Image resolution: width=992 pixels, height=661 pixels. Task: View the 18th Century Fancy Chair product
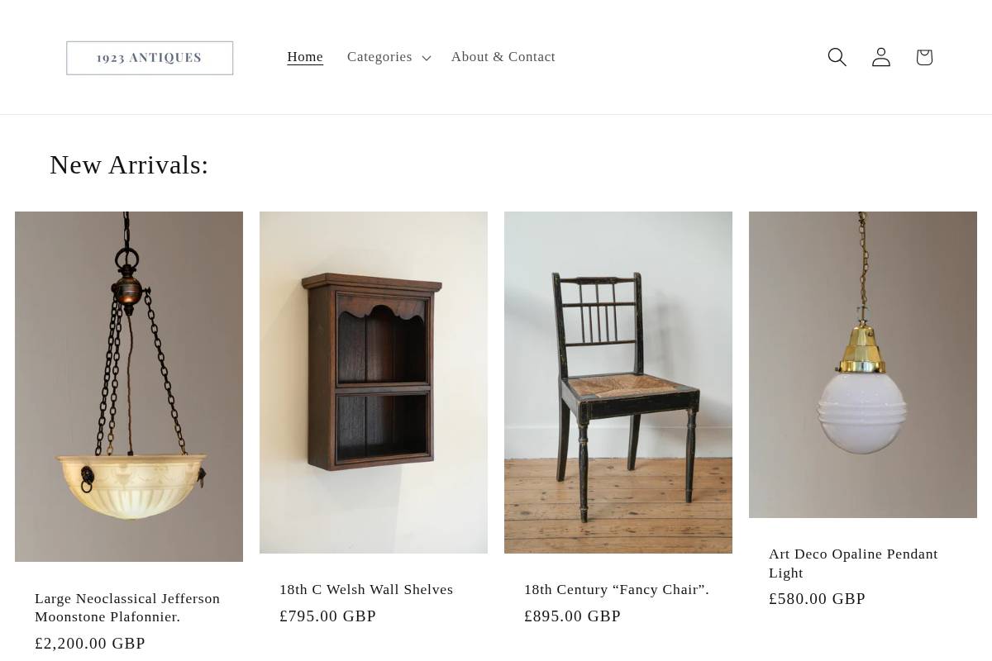pos(616,589)
